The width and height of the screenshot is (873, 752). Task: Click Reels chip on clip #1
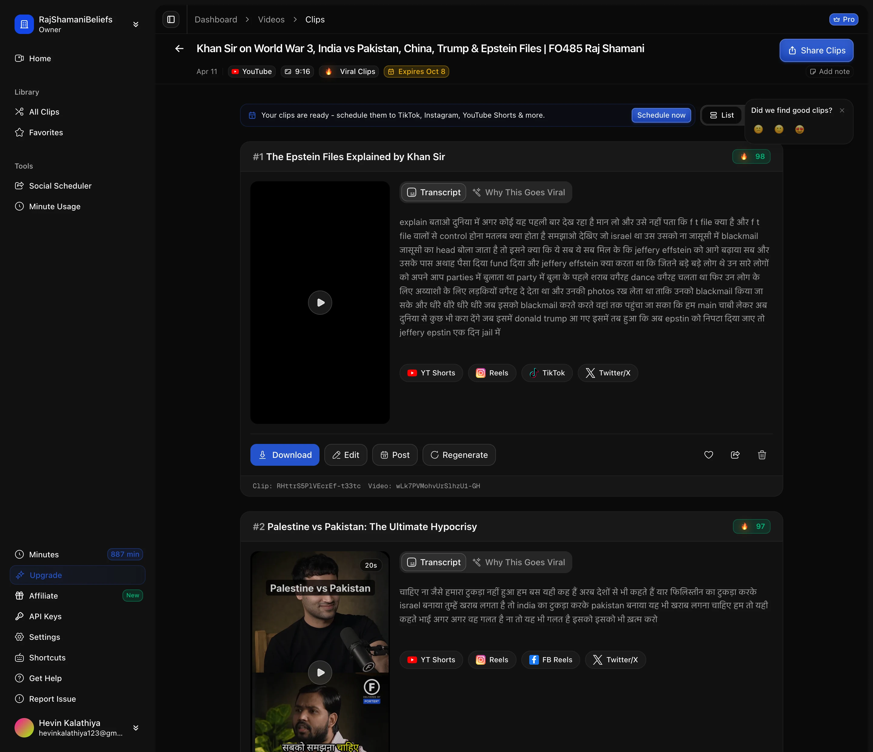point(492,373)
